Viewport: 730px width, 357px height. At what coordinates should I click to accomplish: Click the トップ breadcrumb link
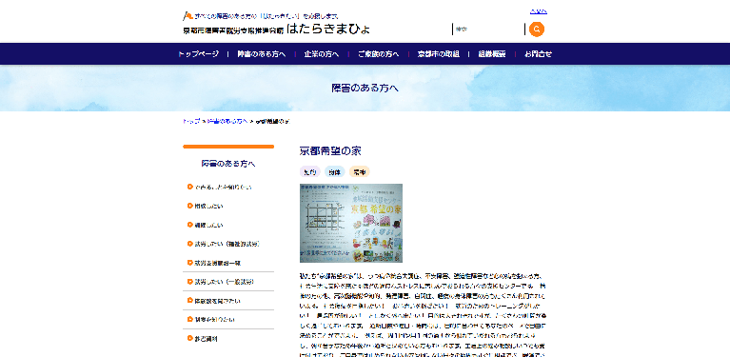click(191, 122)
